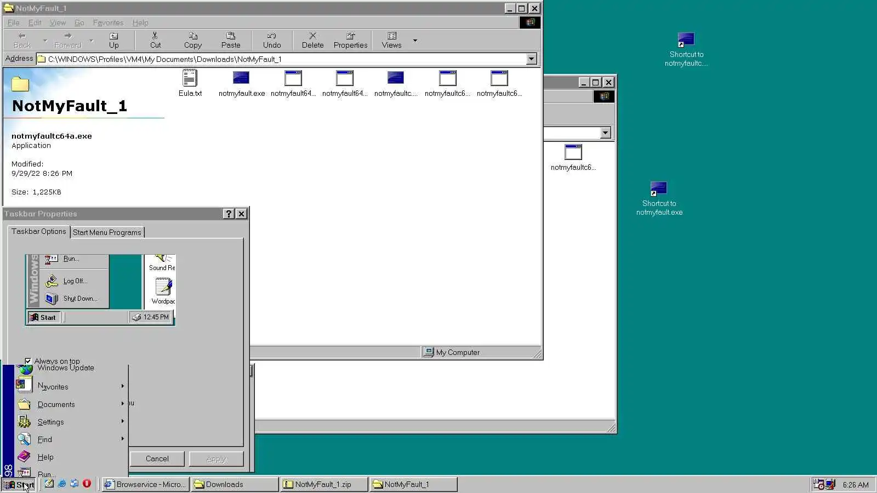The width and height of the screenshot is (877, 493).
Task: Click the system clock showing 6:26 AM
Action: click(x=856, y=485)
